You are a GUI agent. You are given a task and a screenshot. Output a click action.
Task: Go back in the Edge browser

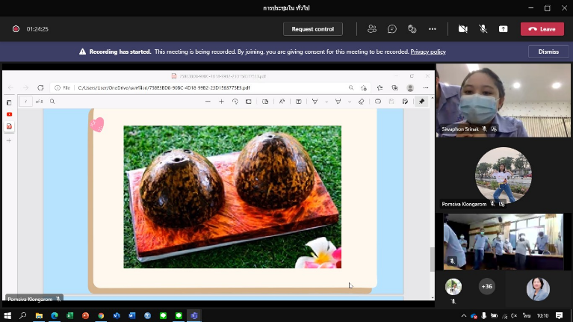pos(10,87)
